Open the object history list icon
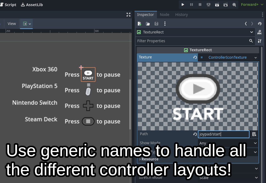Viewport: 266px width, 183px height. point(260,24)
